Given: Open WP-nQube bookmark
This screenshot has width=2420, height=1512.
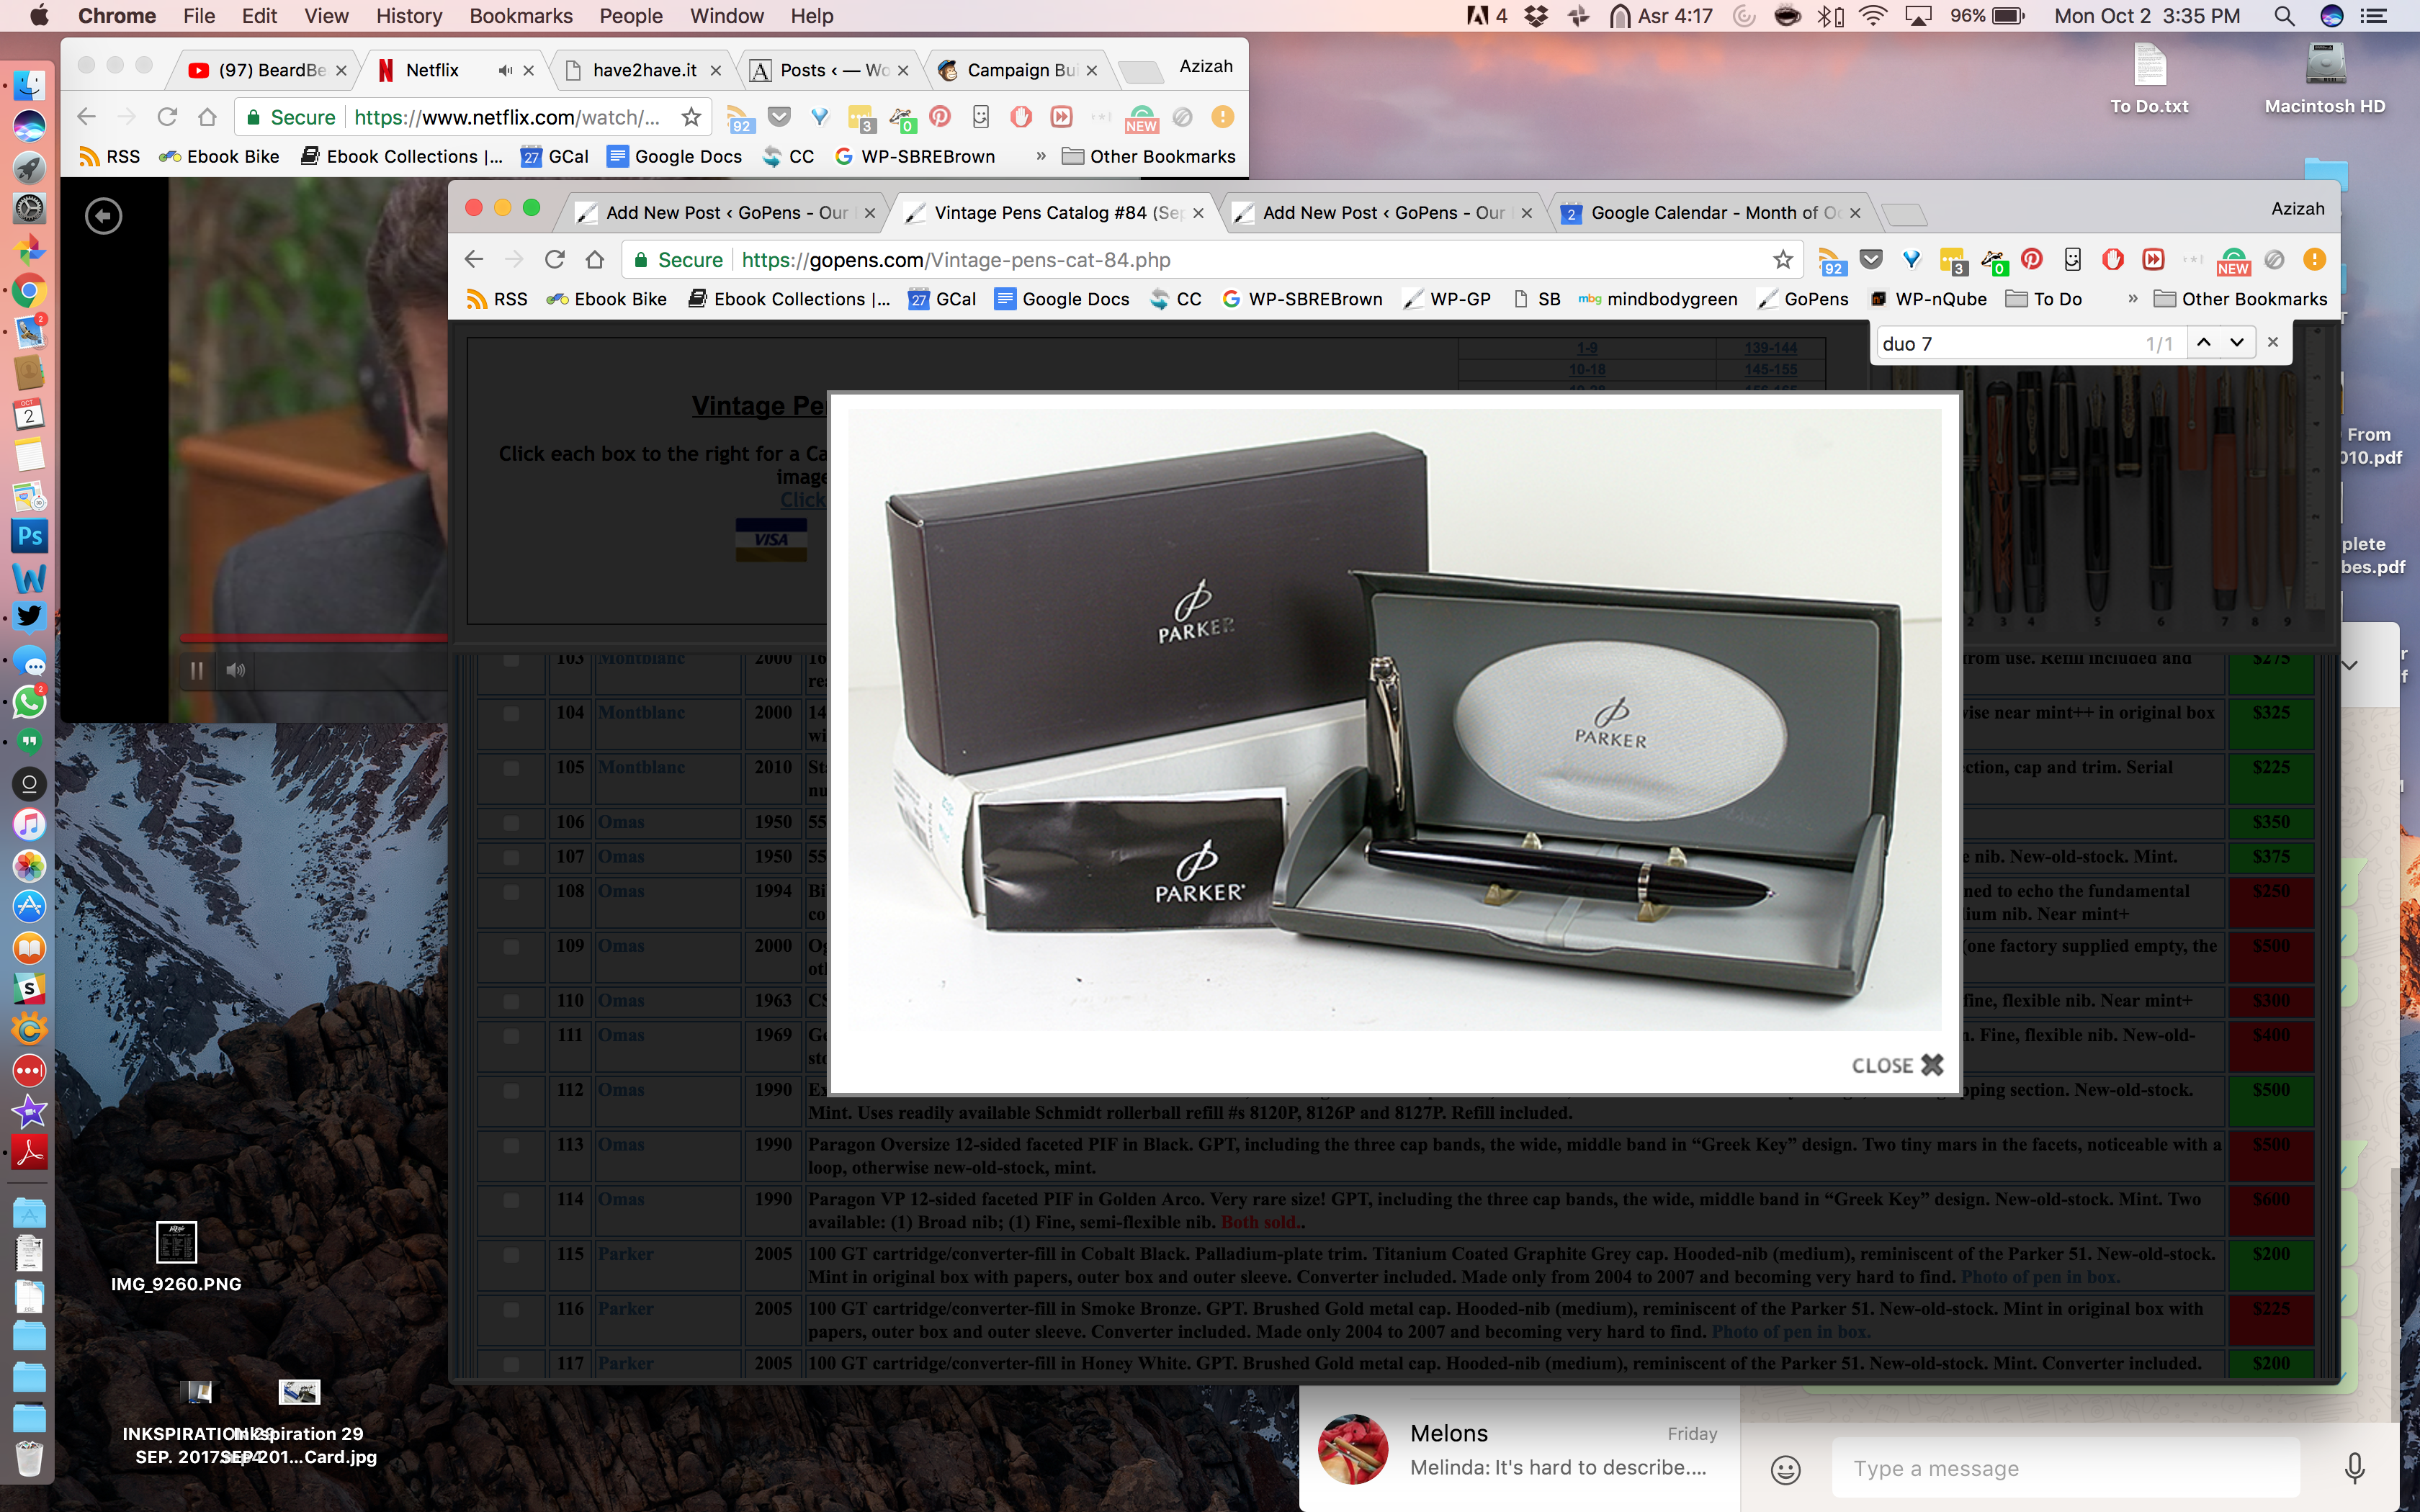Looking at the screenshot, I should click(1927, 299).
